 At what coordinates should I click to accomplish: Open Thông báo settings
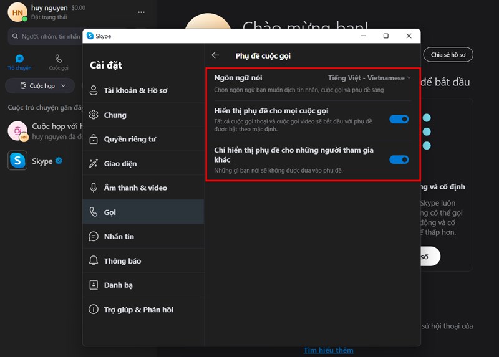point(143,260)
